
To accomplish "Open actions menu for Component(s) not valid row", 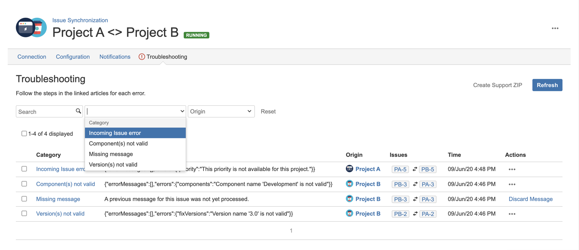I will (512, 184).
